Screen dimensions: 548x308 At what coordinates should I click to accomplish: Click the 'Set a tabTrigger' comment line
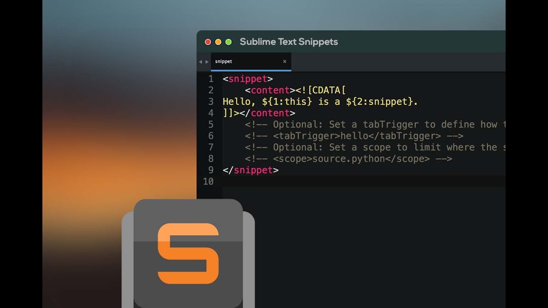click(375, 124)
